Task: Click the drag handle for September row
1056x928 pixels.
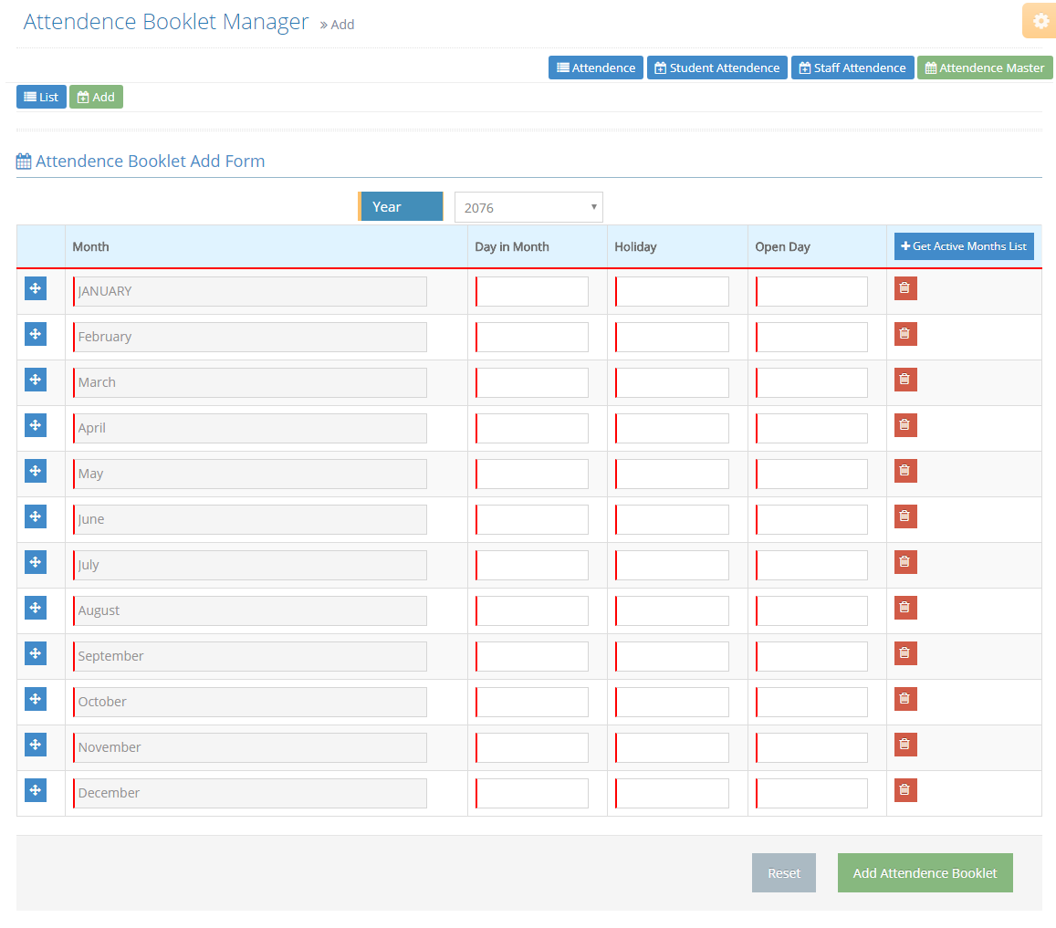Action: 36,653
